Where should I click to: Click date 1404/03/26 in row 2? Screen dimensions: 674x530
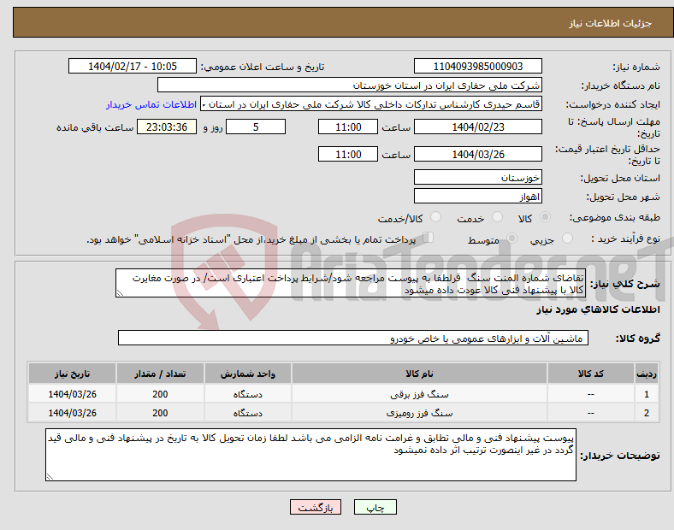(72, 413)
